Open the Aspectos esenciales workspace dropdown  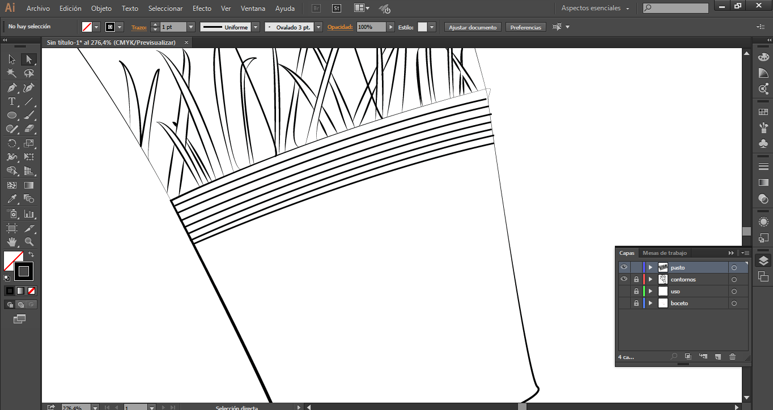(595, 8)
